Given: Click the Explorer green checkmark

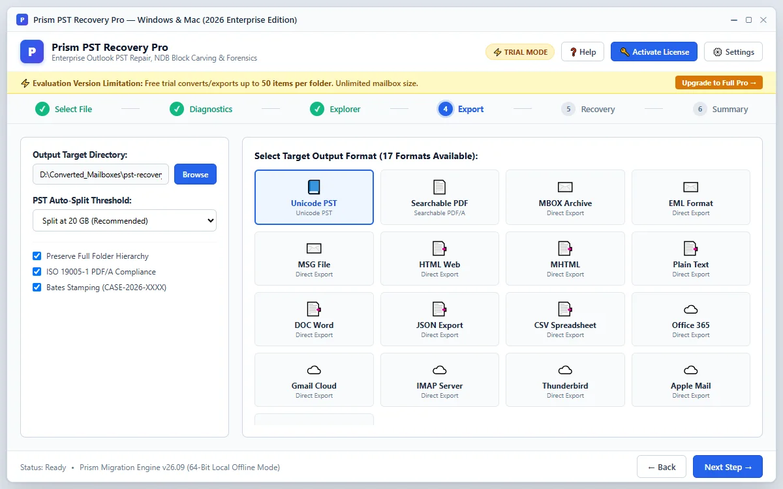Looking at the screenshot, I should point(317,109).
